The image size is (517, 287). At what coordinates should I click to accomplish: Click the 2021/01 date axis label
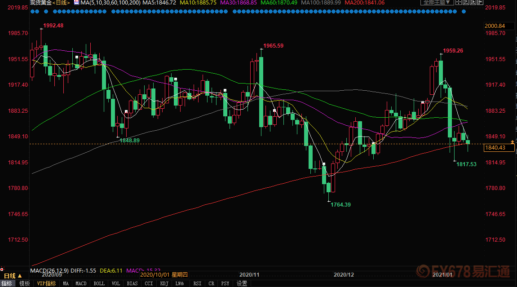click(x=442, y=275)
